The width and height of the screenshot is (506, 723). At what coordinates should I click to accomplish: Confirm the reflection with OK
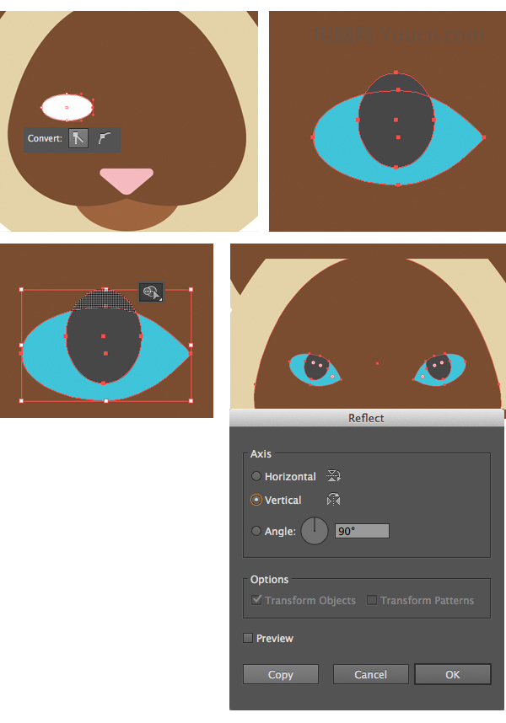point(453,674)
